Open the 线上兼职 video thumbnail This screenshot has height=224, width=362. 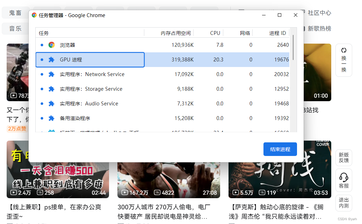58,180
